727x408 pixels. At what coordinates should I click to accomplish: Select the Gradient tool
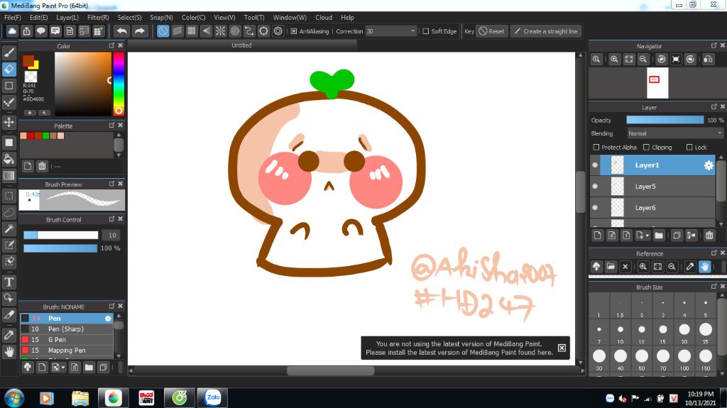pyautogui.click(x=9, y=176)
